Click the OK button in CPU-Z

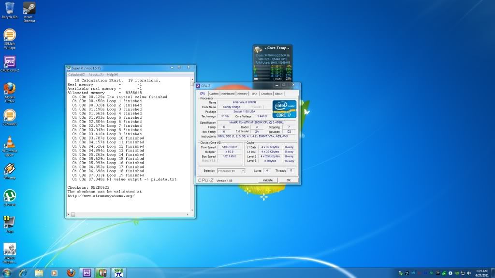[289, 181]
